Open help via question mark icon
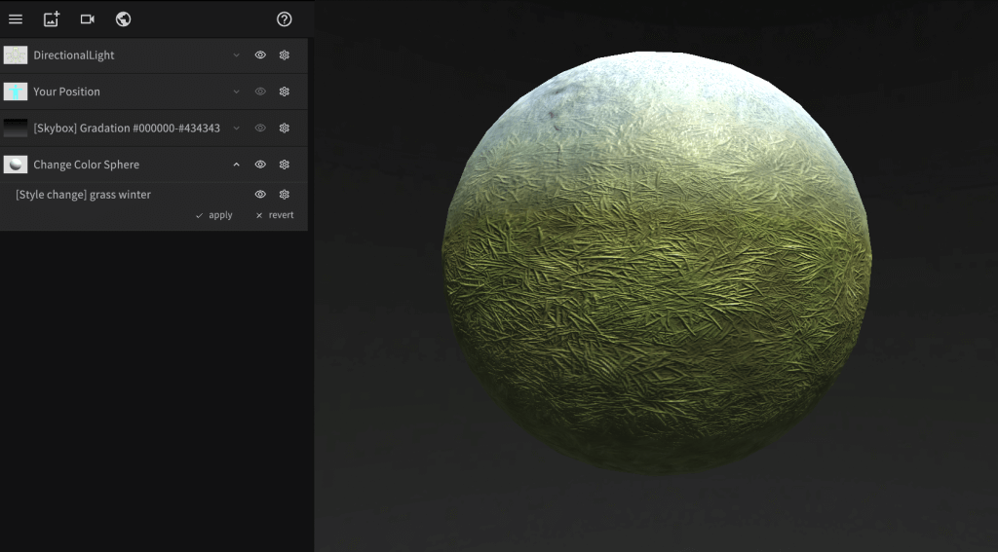 285,19
